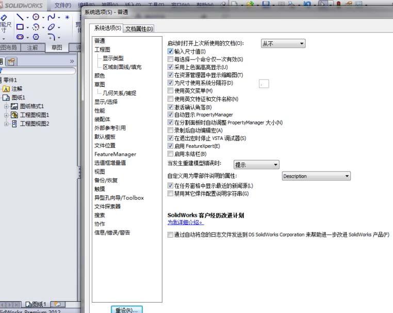This screenshot has height=313, width=393.
Task: Click the 图纸1 sheet icon in tree
Action: coord(6,98)
